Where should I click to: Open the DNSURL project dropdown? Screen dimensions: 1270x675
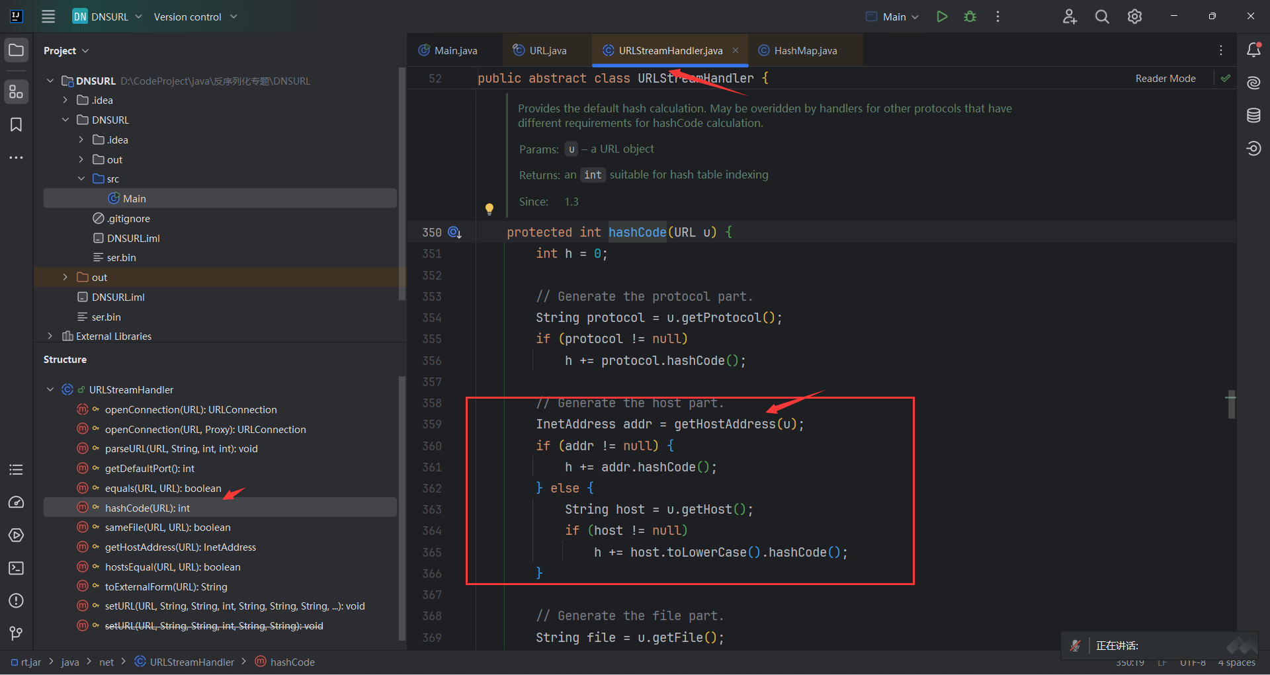pos(108,17)
